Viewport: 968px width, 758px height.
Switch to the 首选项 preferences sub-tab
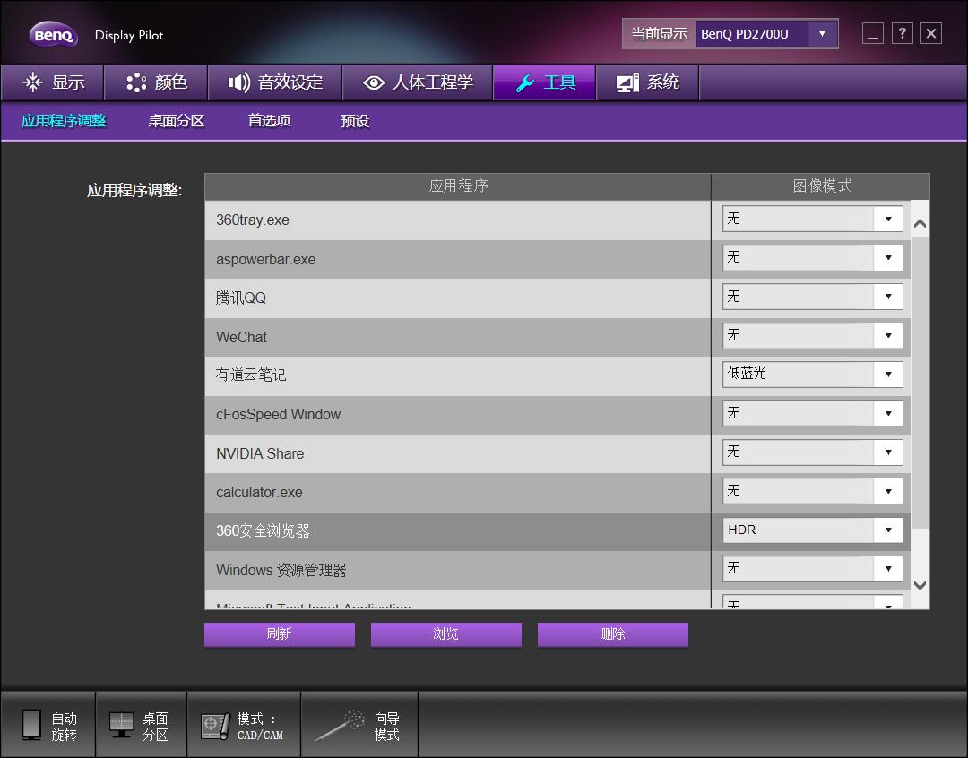[x=269, y=121]
